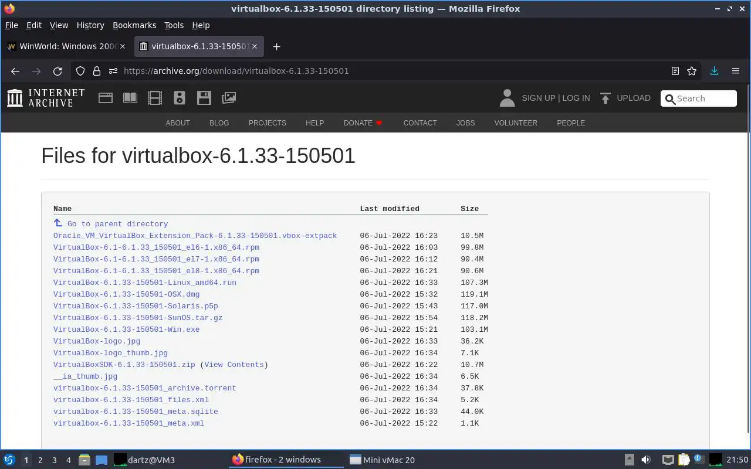Open the Firefox downloads arrow icon
The image size is (751, 469).
(x=714, y=71)
